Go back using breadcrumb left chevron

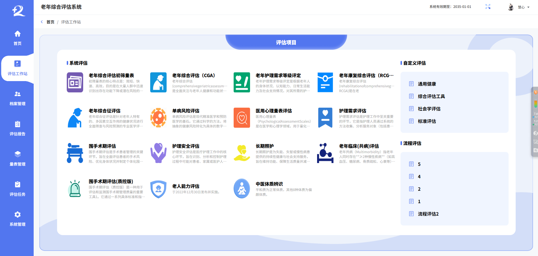pos(42,22)
